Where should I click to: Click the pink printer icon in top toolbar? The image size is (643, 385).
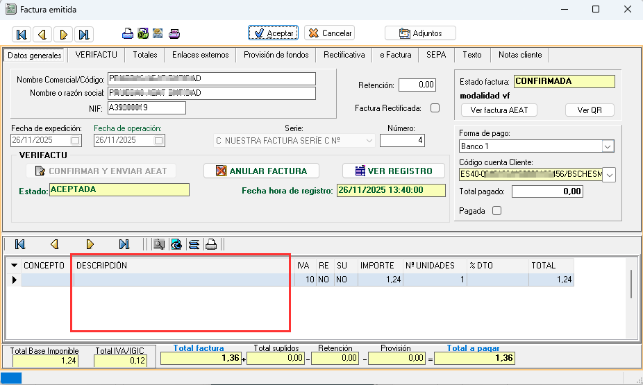click(x=174, y=33)
